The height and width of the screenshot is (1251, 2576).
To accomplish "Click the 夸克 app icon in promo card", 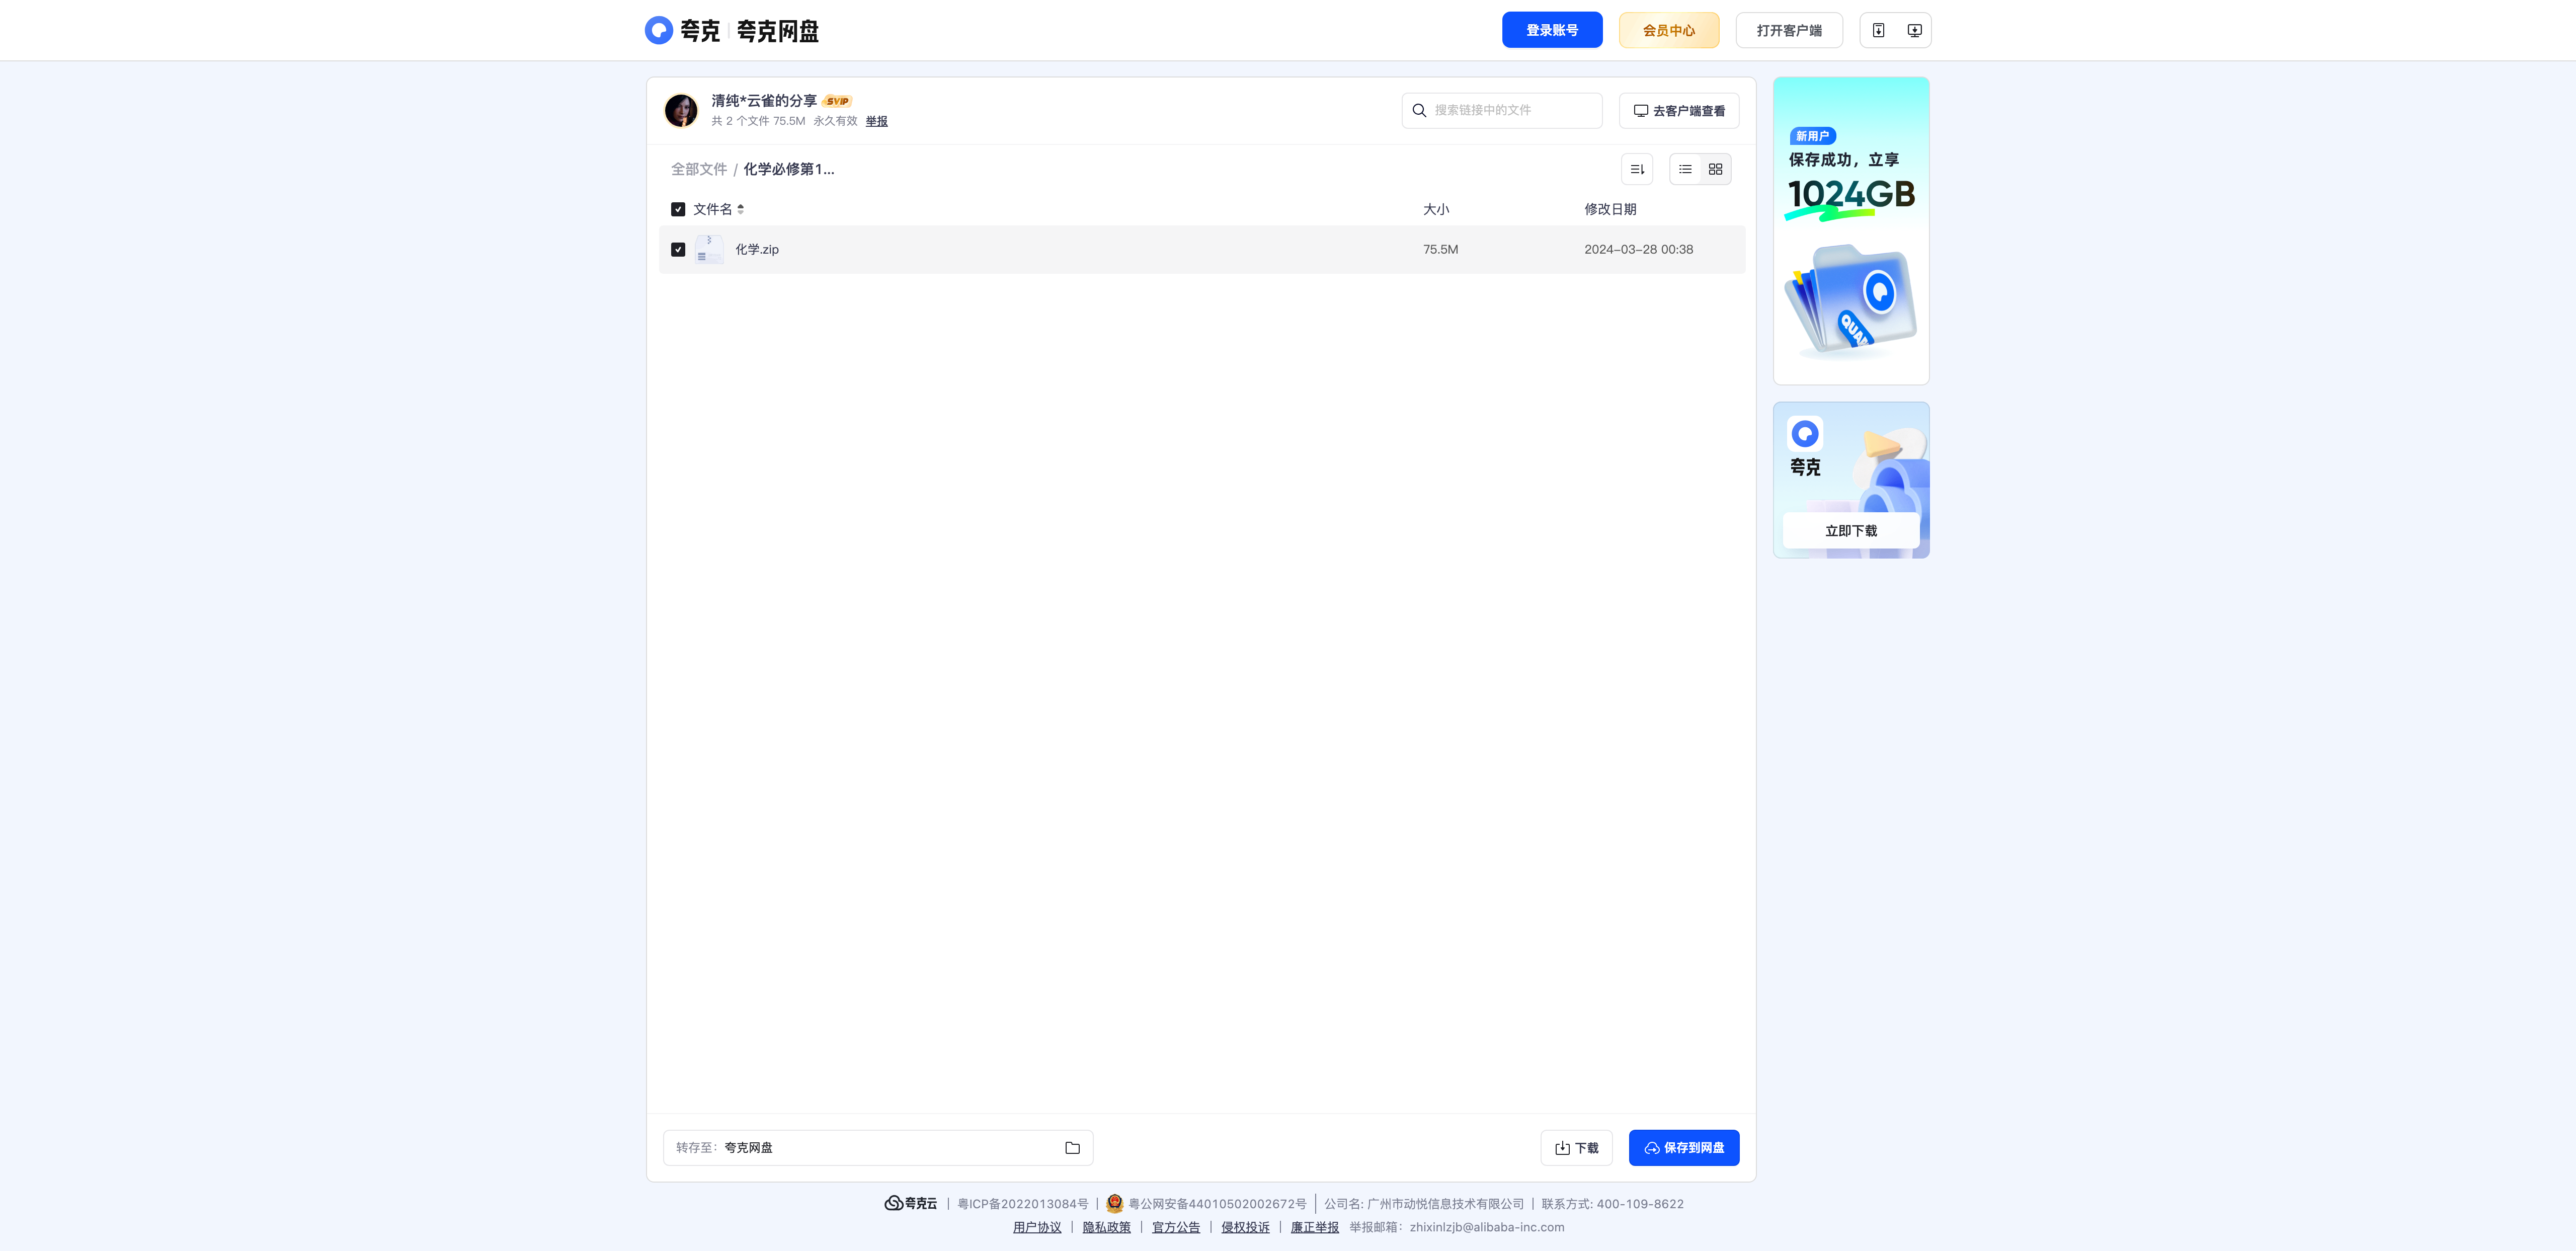I will 1805,433.
